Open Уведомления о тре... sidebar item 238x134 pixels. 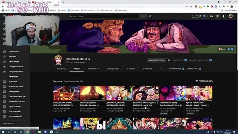tap(17, 96)
